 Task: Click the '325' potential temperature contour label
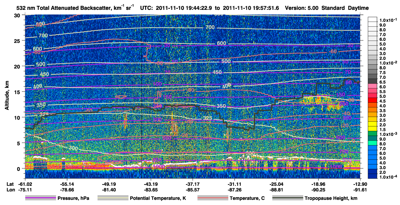(x=208, y=118)
